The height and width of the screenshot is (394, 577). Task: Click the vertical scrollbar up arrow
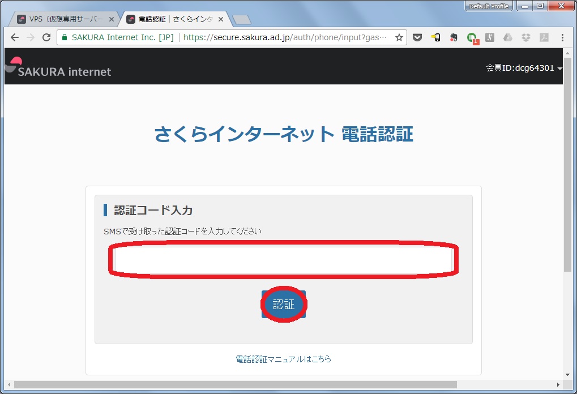pos(568,53)
